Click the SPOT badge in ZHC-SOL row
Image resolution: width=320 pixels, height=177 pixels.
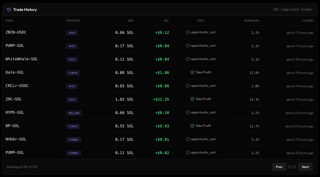(72, 100)
